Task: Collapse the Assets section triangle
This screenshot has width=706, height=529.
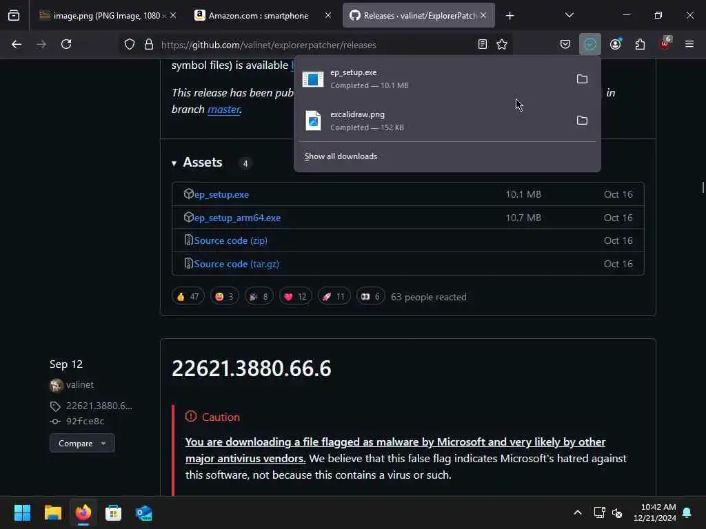Action: coord(174,163)
